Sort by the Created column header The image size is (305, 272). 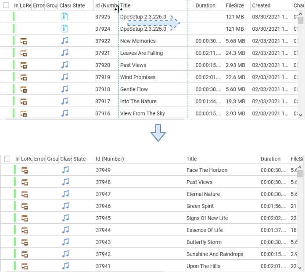pos(261,6)
